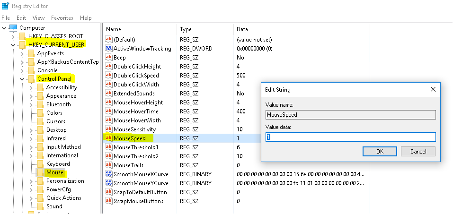Sort values by the Type column header

click(x=186, y=29)
